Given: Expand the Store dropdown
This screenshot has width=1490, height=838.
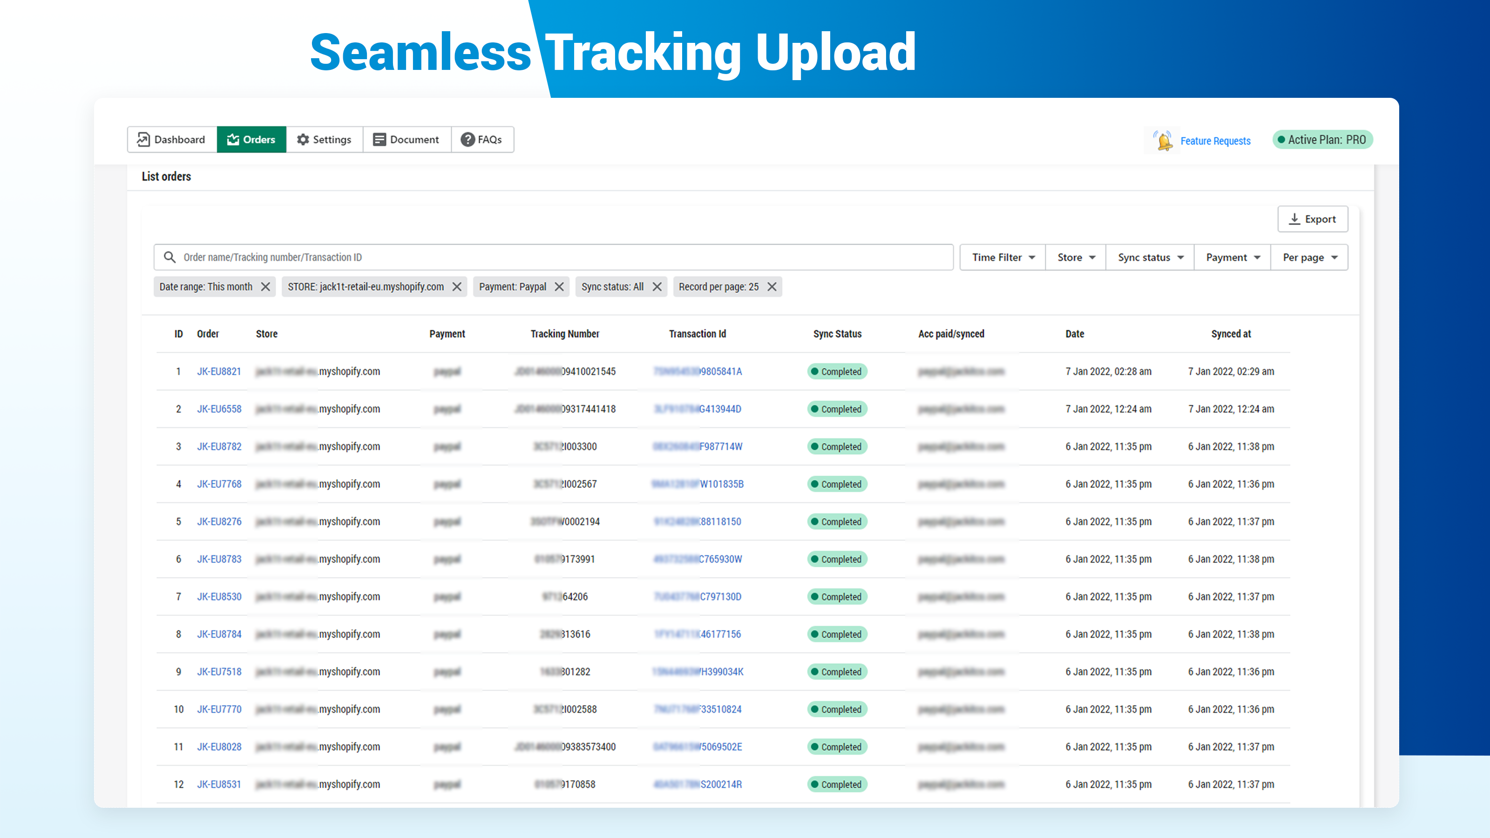Looking at the screenshot, I should [1076, 257].
